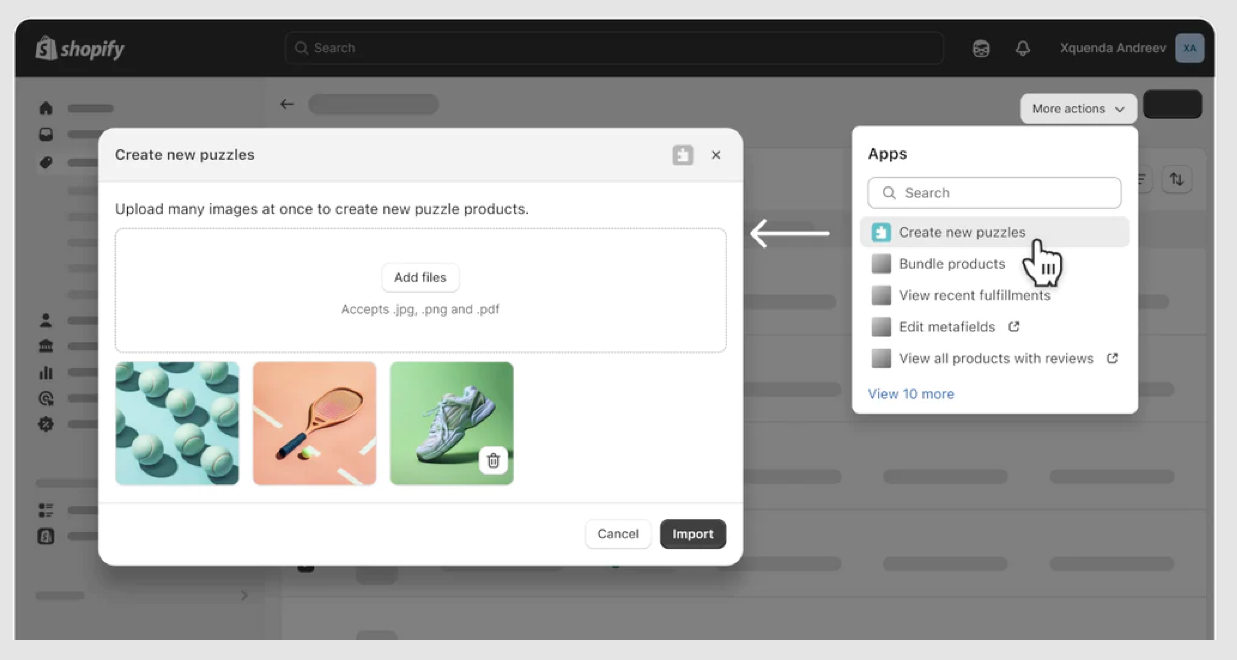Click the sort arrows icon
1237x660 pixels.
click(x=1176, y=179)
